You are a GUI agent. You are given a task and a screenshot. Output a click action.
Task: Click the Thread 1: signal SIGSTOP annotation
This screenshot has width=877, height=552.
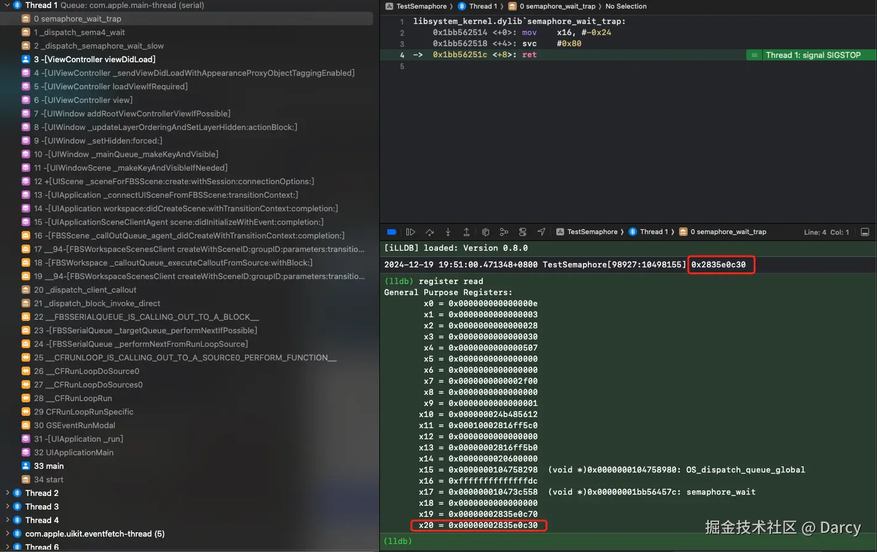coord(811,55)
